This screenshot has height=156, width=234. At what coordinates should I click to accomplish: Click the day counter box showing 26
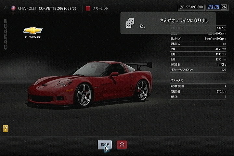tap(224, 7)
